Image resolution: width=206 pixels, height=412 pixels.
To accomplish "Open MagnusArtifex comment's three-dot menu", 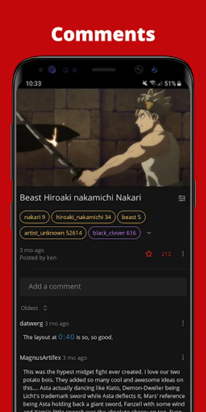I will point(183,358).
